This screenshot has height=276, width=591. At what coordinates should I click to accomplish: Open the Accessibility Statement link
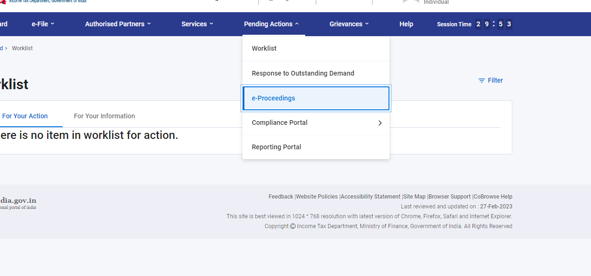[371, 197]
